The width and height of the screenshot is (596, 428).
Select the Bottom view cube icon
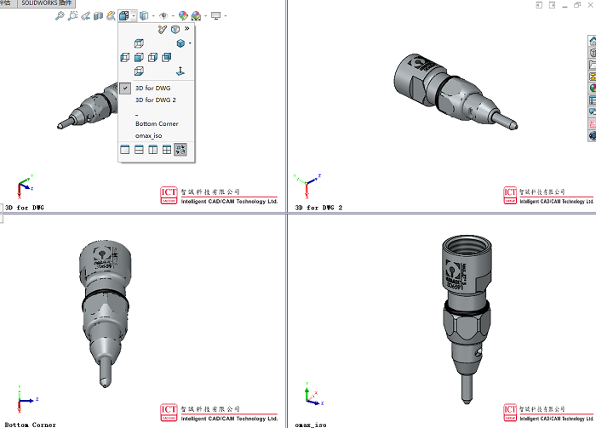point(139,71)
